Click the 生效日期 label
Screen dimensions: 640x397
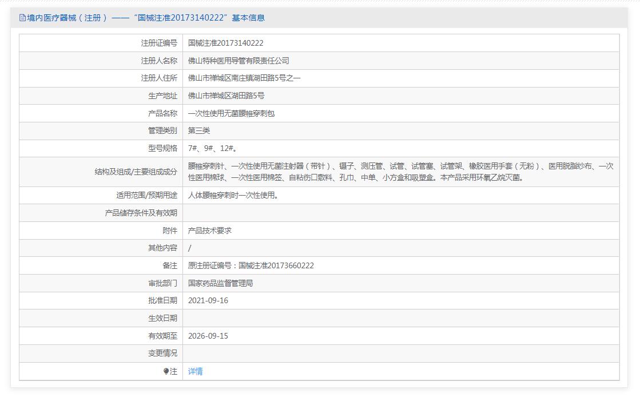pyautogui.click(x=163, y=318)
